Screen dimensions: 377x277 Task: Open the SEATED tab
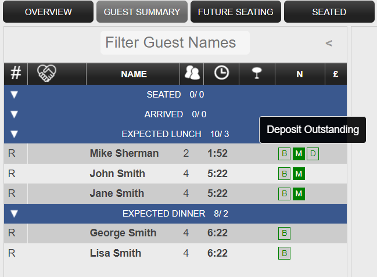(329, 12)
